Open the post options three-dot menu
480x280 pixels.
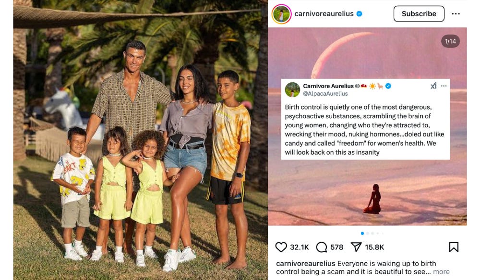(456, 14)
